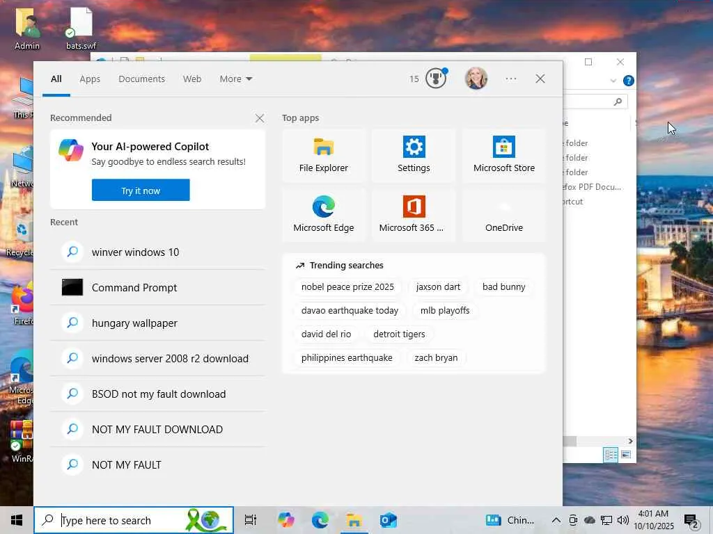Open File Explorer from Top apps
This screenshot has width=713, height=534.
(x=323, y=155)
